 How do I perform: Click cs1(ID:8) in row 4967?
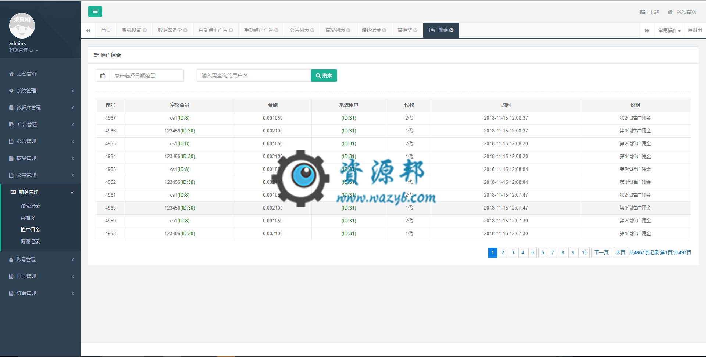[180, 118]
